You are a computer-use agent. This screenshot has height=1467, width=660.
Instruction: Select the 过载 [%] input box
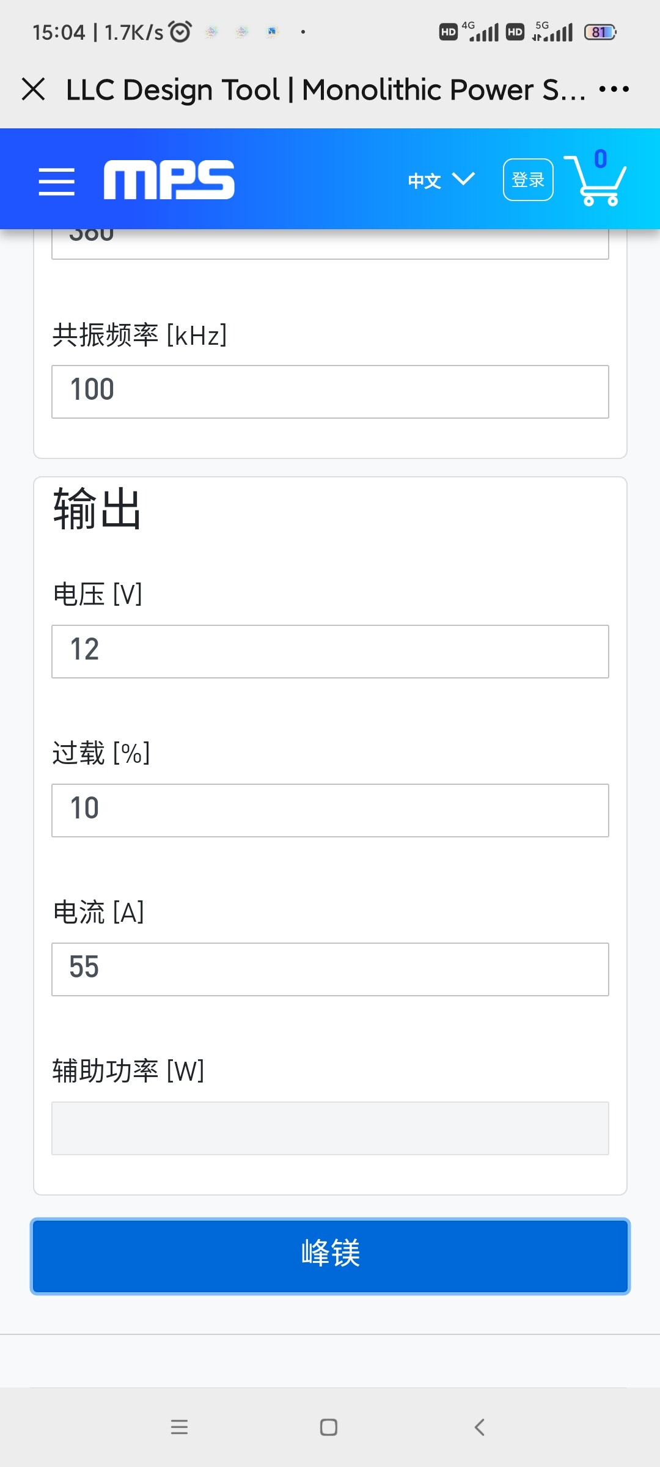click(x=330, y=811)
